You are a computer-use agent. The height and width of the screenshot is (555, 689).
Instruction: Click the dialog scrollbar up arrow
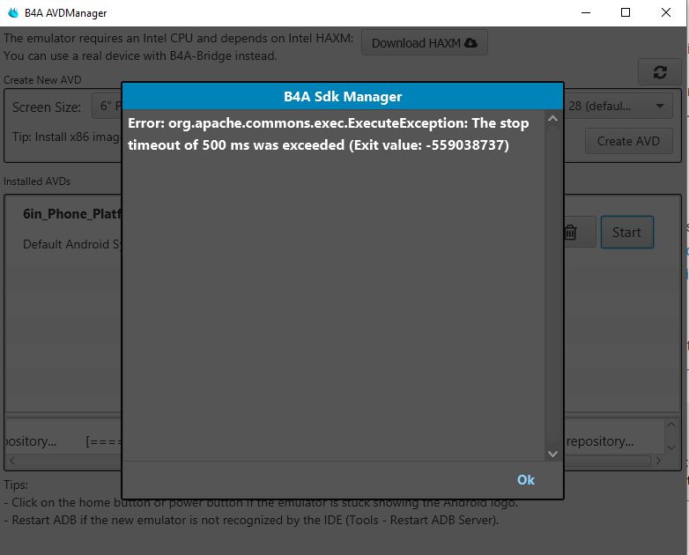[x=552, y=118]
